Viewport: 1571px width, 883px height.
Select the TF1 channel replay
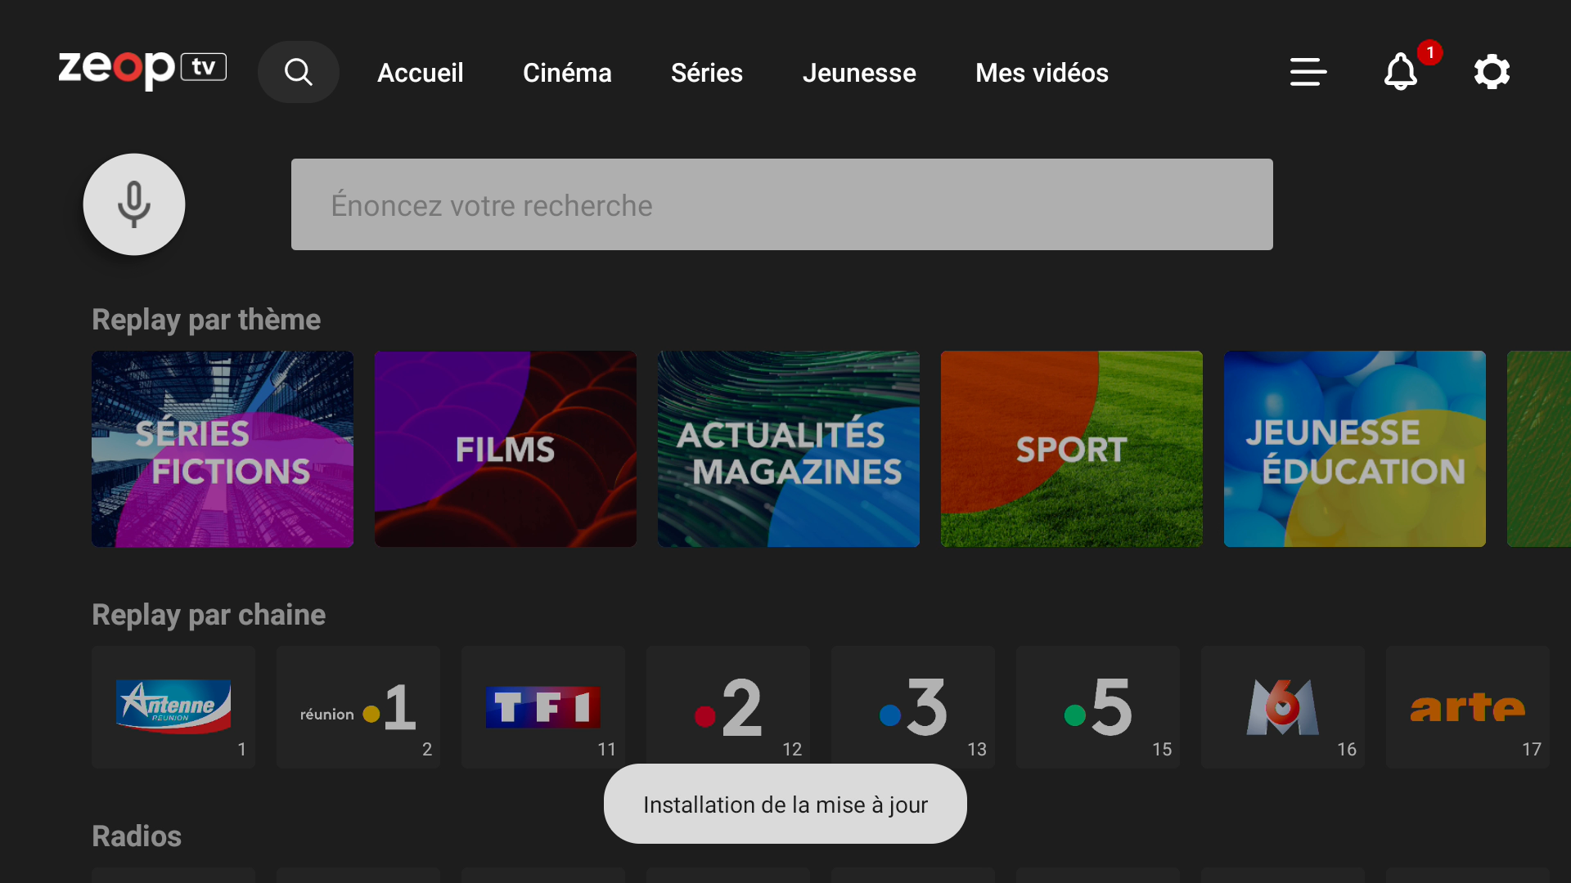(x=542, y=706)
